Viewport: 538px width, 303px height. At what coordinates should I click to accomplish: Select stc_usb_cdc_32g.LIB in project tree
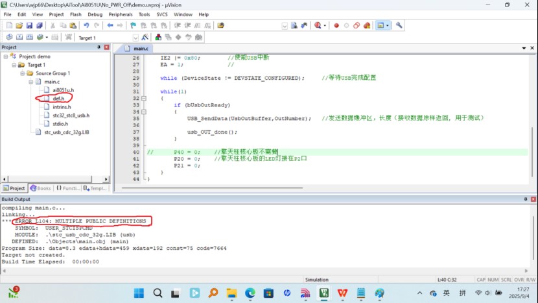tap(66, 132)
